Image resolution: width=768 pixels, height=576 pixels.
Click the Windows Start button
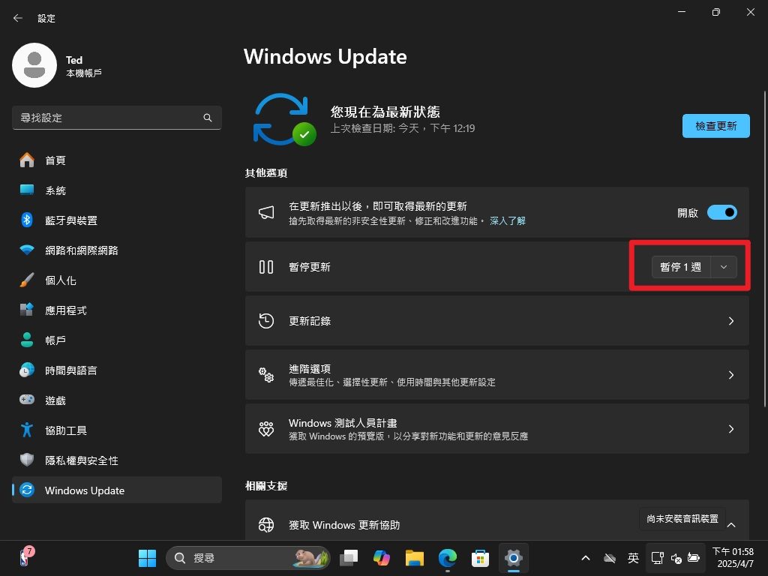coord(147,558)
